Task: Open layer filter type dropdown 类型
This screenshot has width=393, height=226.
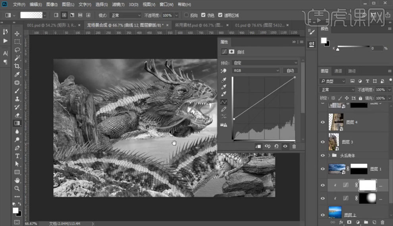Action: [333, 81]
